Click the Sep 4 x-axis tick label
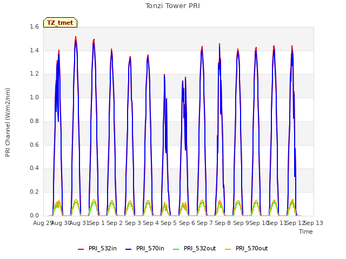The image size is (346, 259). click(151, 223)
